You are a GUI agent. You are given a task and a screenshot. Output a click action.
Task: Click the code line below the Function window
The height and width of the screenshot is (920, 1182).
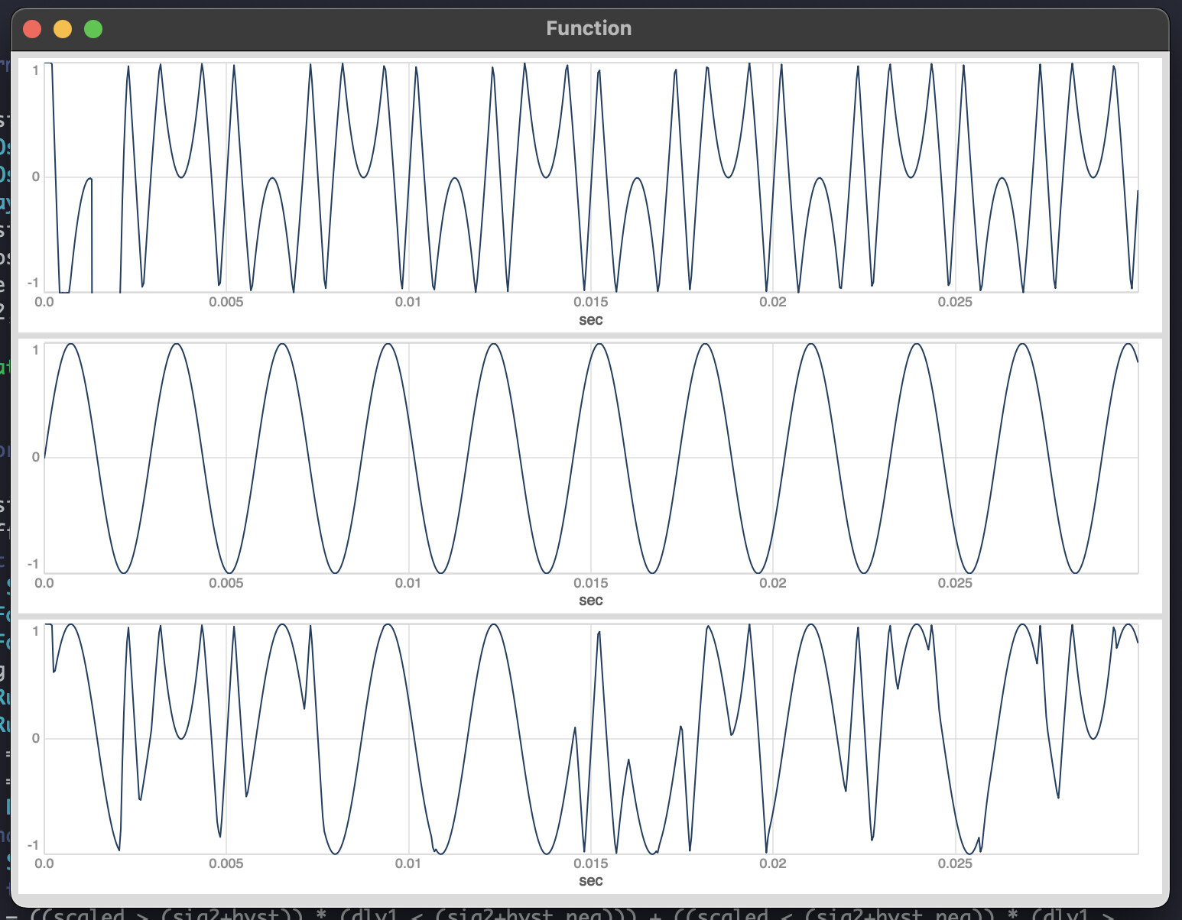pyautogui.click(x=589, y=913)
